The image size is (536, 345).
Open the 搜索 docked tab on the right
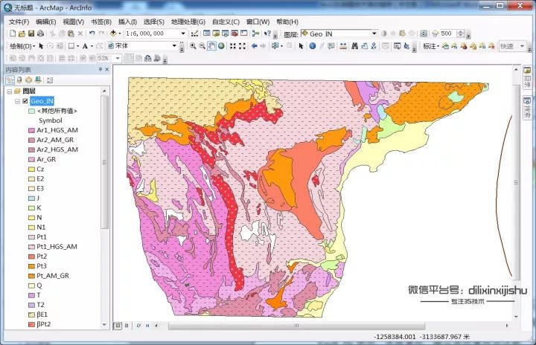point(528,108)
